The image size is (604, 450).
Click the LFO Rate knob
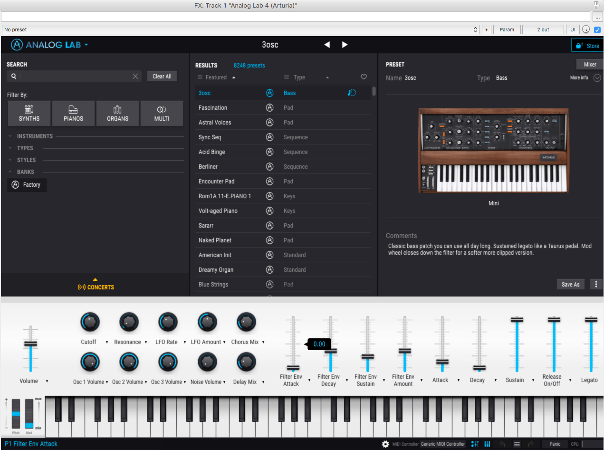(x=168, y=322)
